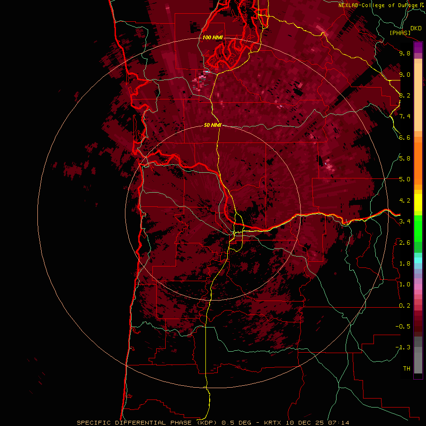
Task: Click the -1.3 legend value
Action: click(x=403, y=347)
